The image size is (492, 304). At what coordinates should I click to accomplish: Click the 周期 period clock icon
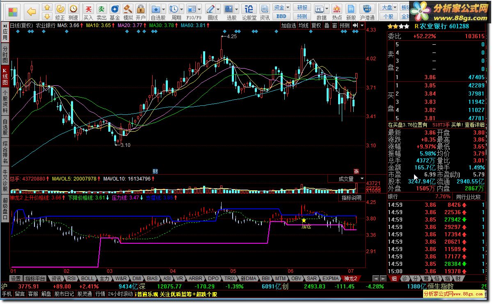[x=174, y=9]
